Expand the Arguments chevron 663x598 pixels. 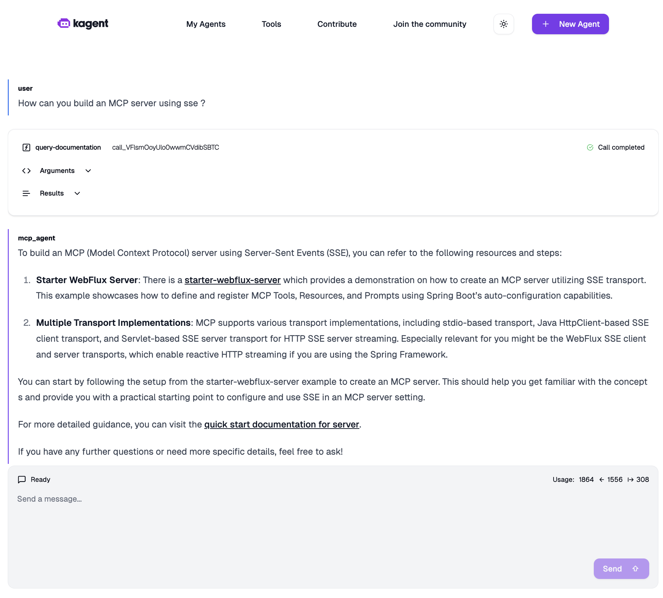pos(88,171)
